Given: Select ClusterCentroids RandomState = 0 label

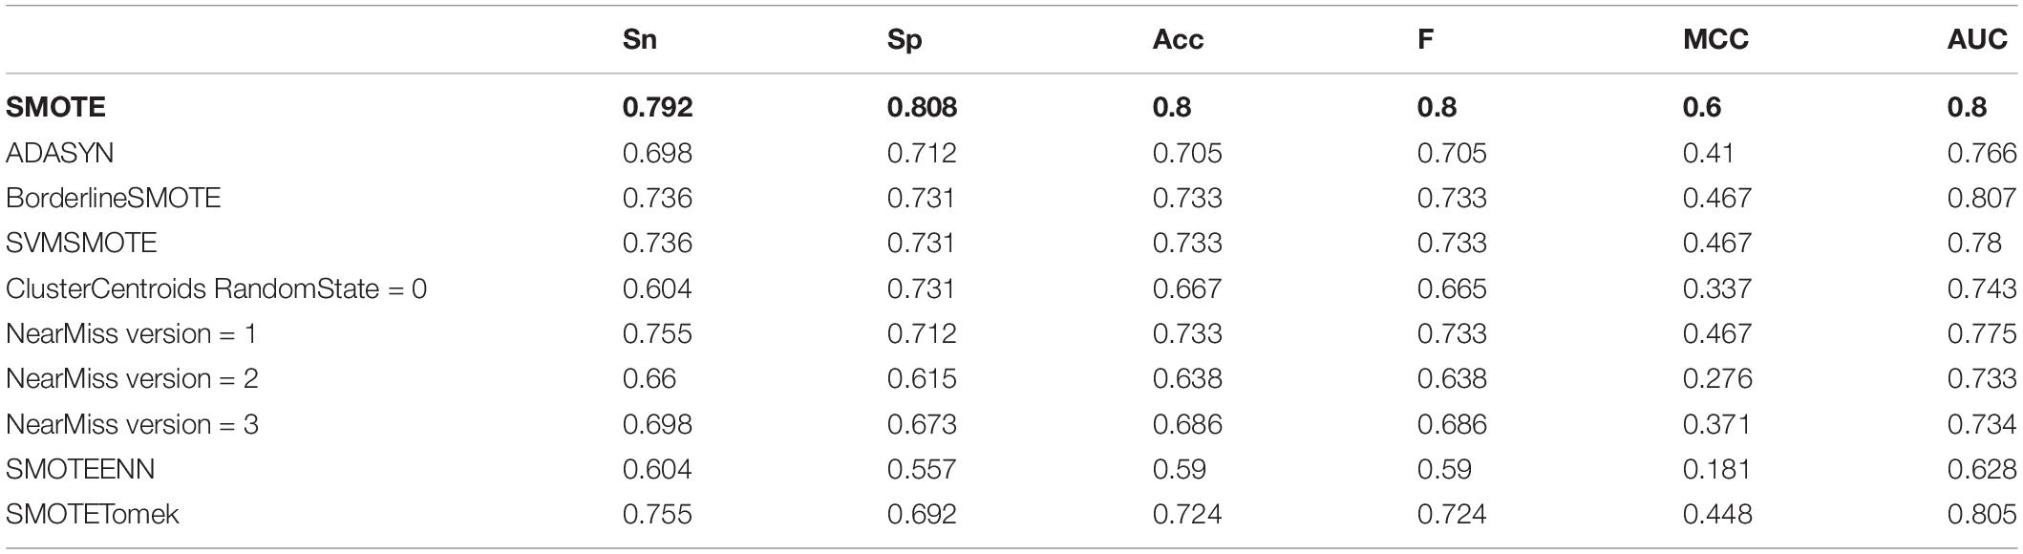Looking at the screenshot, I should 216,288.
